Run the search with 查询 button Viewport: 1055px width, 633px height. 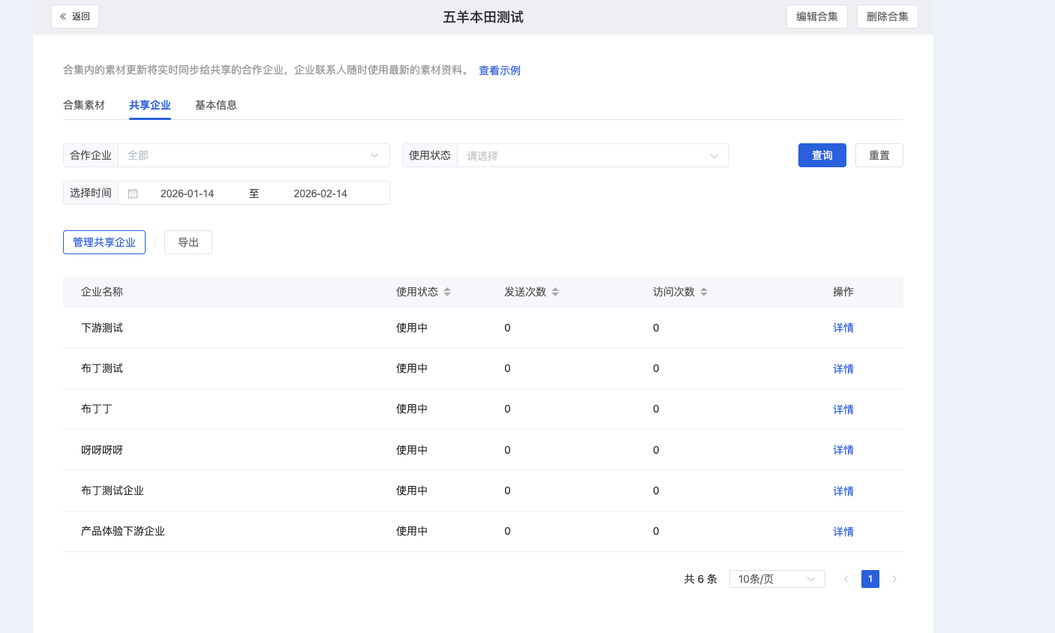[822, 155]
